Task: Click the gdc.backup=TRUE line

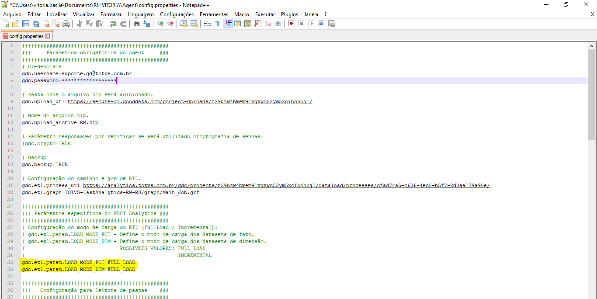Action: tap(45, 164)
